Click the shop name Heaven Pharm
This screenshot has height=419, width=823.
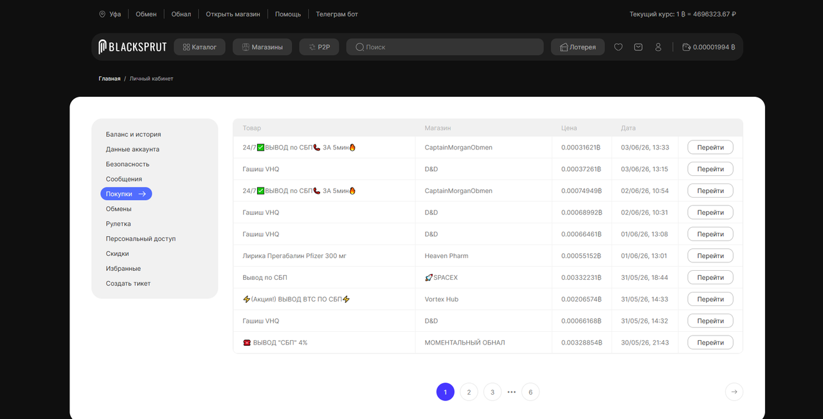446,256
